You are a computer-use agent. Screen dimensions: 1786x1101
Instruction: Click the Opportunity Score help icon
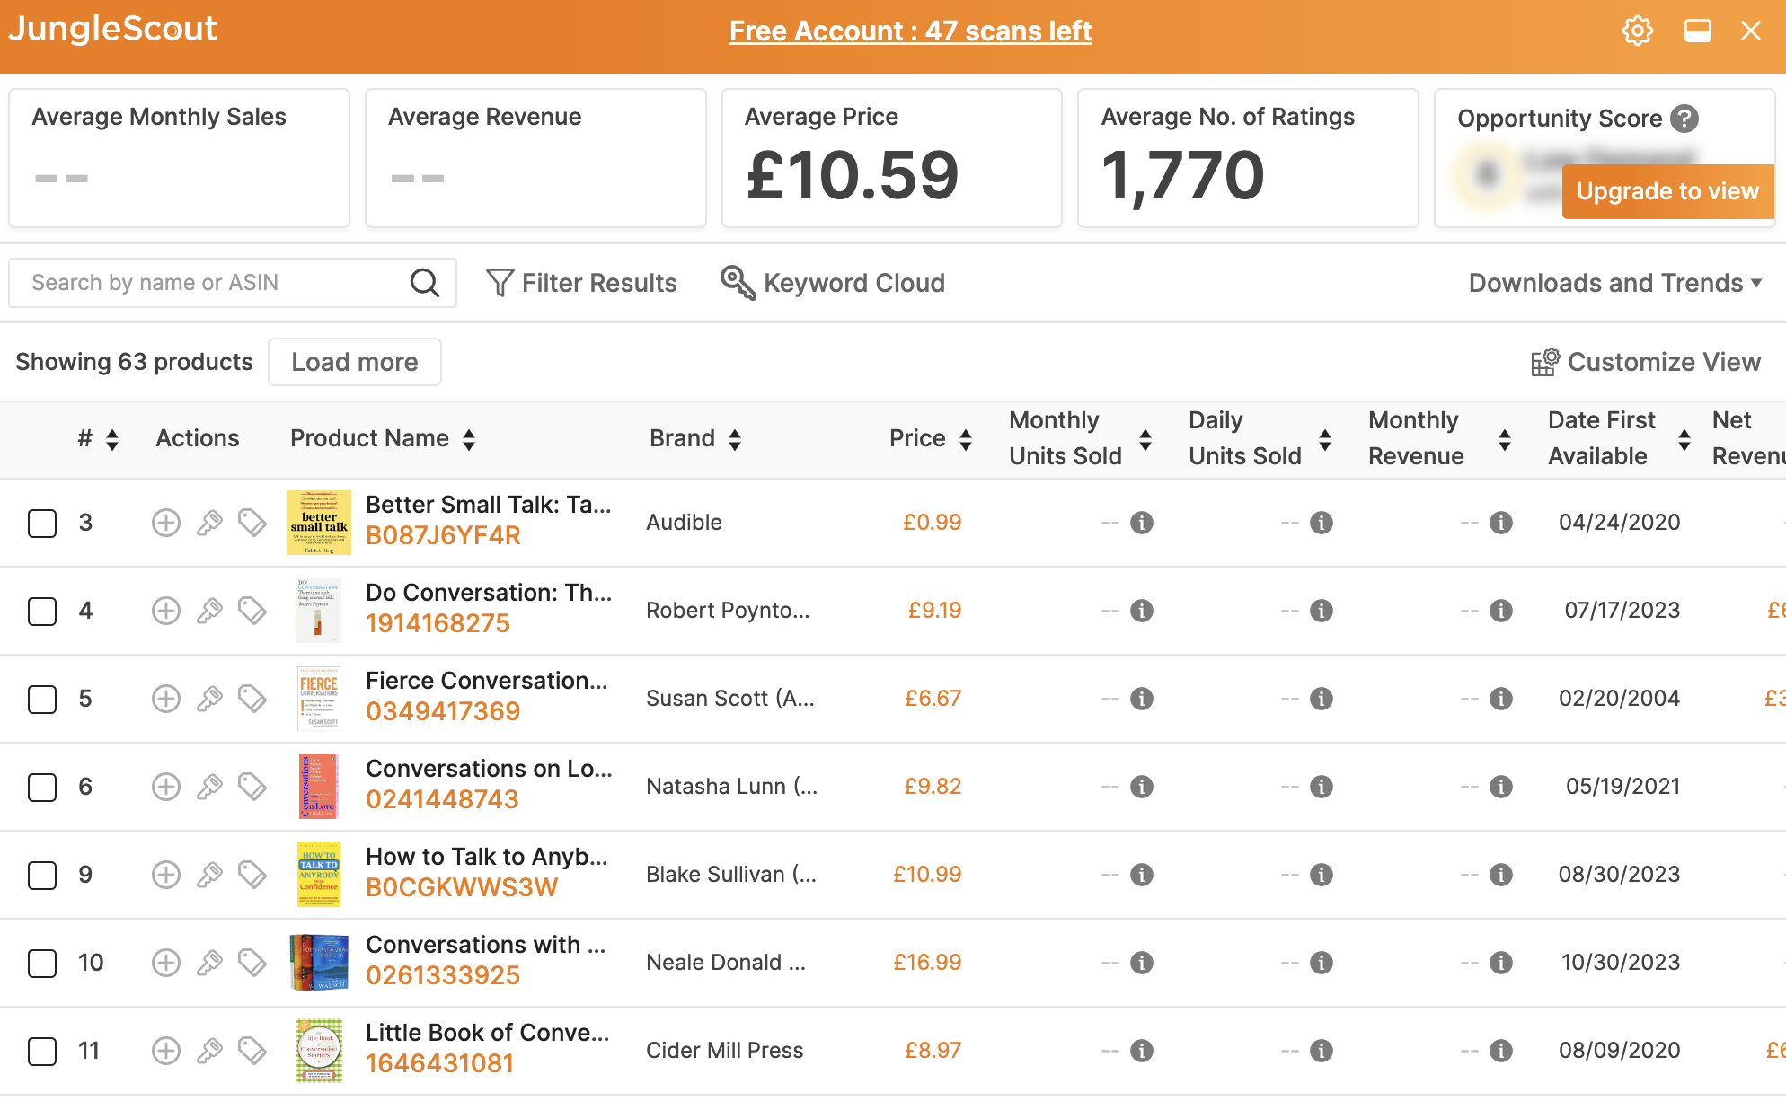(1684, 119)
